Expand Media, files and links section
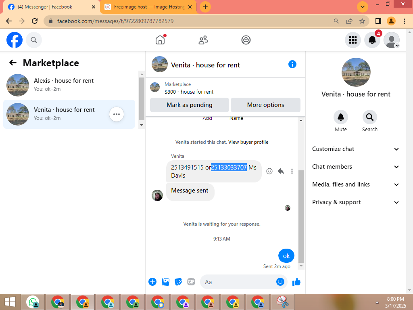Screen dimensions: 413x310 click(x=356, y=184)
